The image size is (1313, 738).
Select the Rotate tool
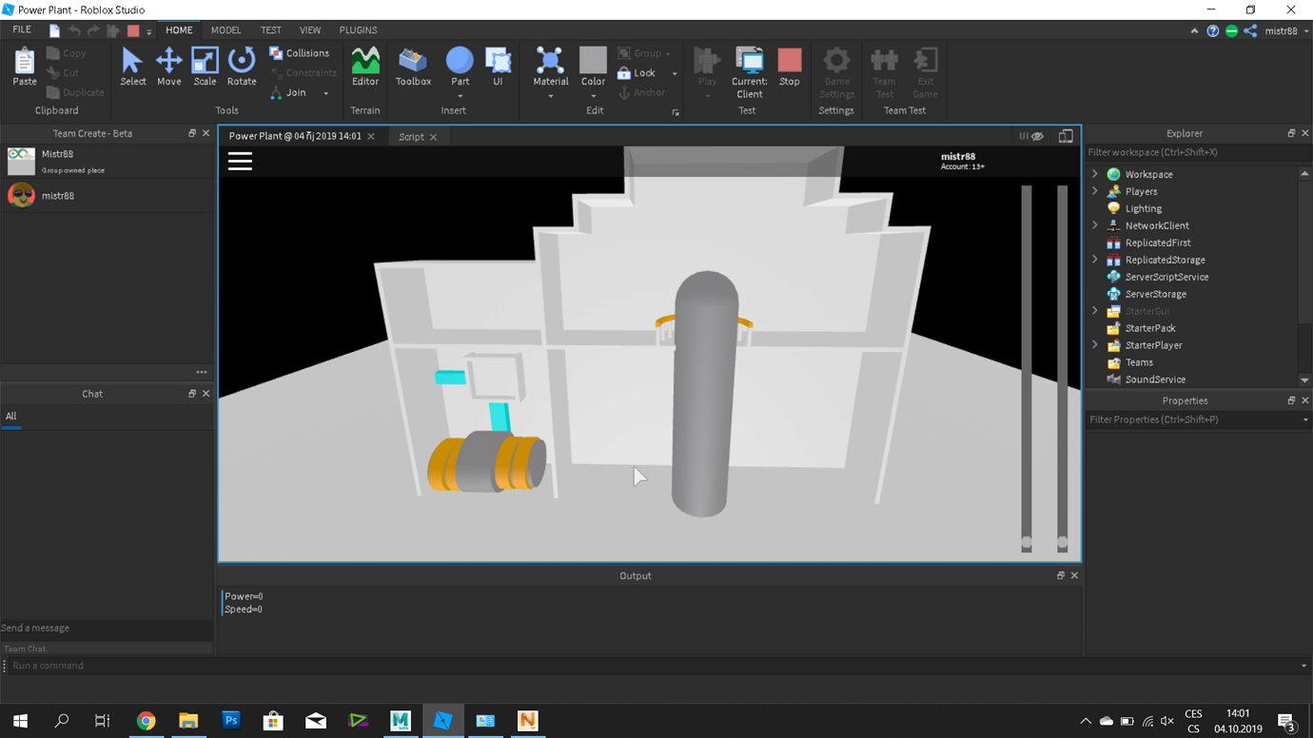click(x=242, y=67)
